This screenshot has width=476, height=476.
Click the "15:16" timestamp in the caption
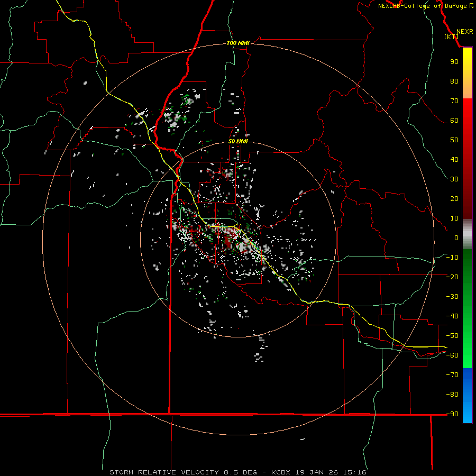pyautogui.click(x=354, y=472)
